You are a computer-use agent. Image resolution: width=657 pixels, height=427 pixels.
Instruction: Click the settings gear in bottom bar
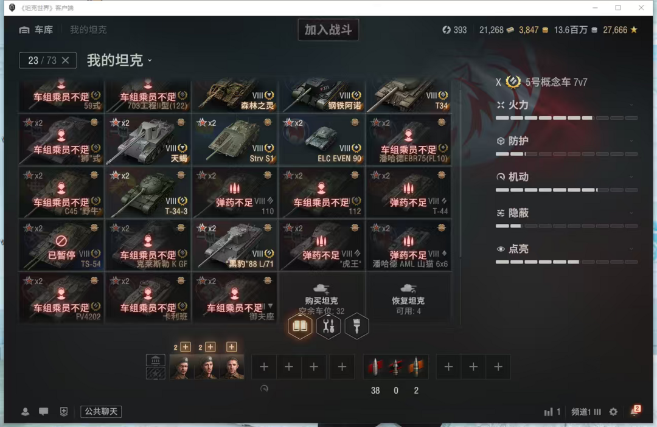[x=613, y=412]
